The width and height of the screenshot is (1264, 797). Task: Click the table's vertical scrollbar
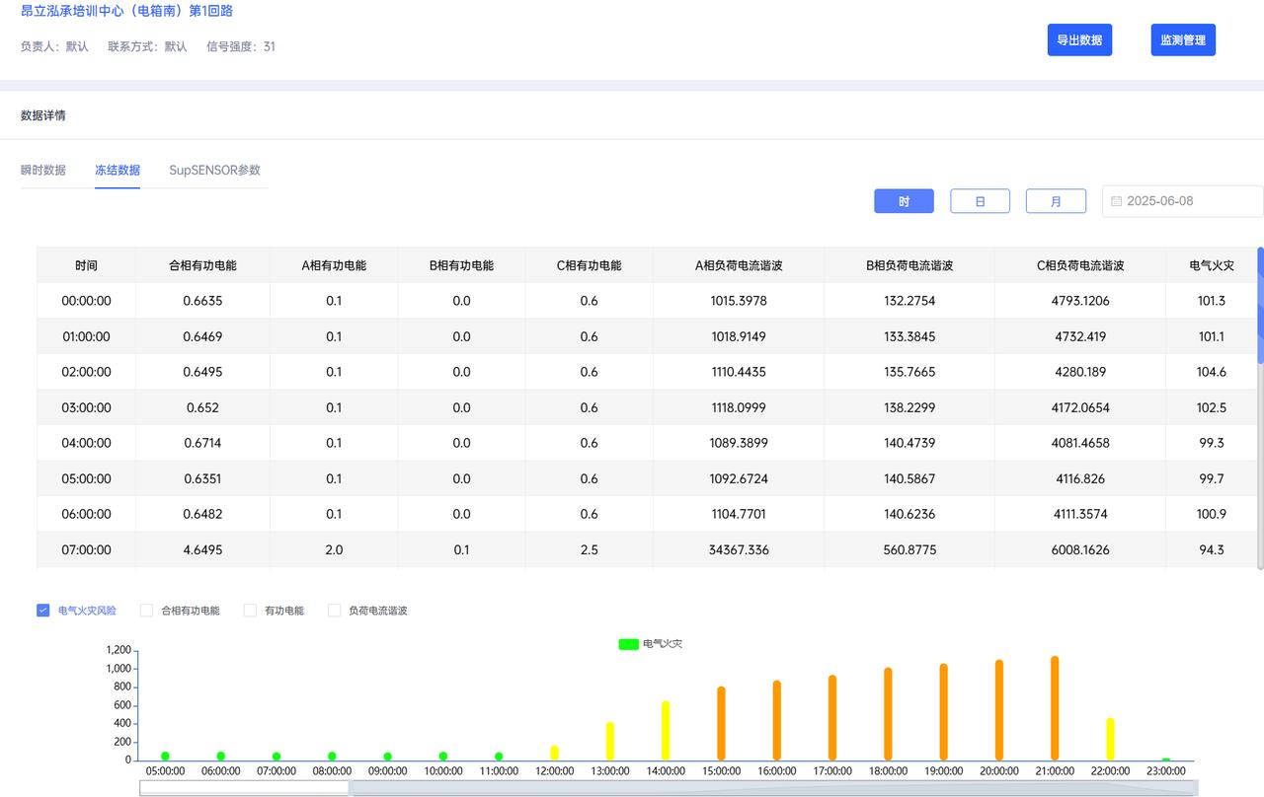pyautogui.click(x=1260, y=306)
